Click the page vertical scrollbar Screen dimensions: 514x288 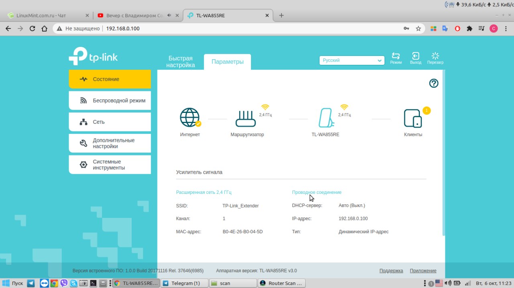[444, 152]
